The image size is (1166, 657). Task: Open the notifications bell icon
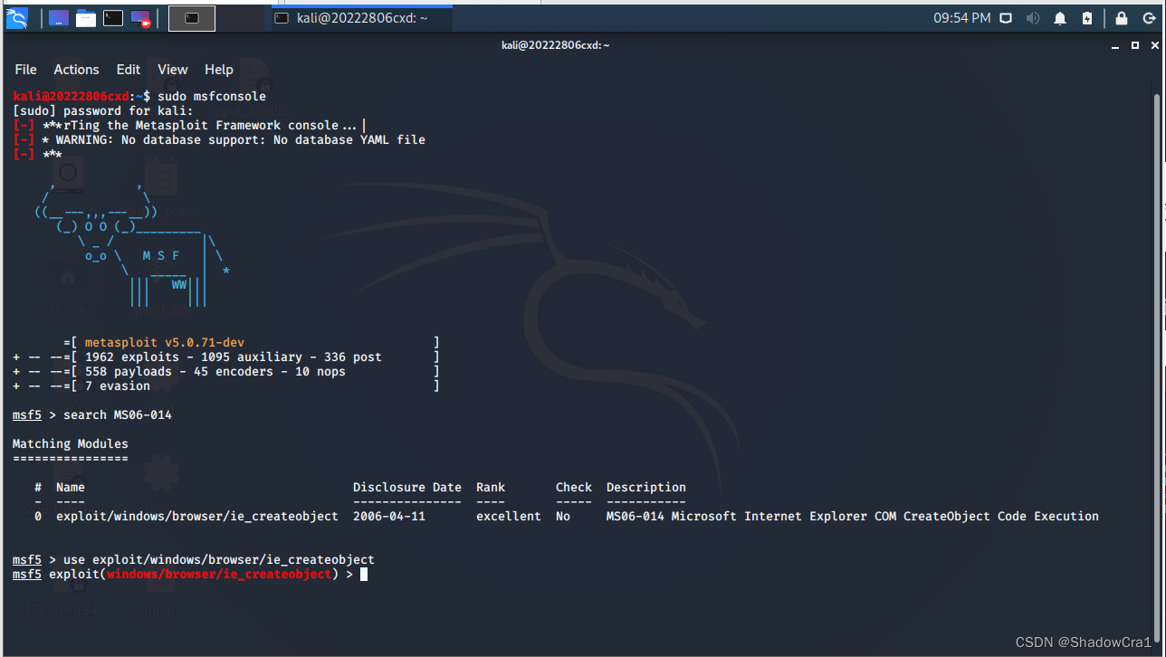(1060, 18)
